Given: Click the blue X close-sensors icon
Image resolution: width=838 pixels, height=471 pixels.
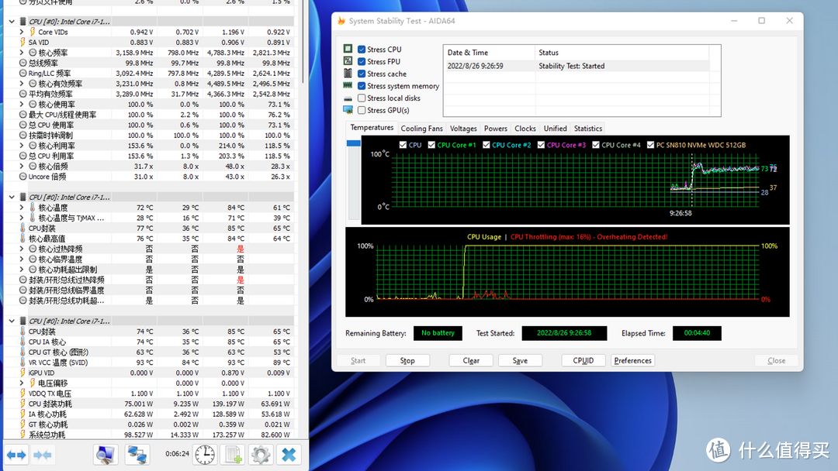Looking at the screenshot, I should pos(289,455).
